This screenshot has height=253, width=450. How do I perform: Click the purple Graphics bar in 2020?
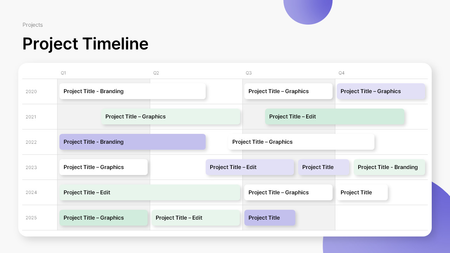(381, 91)
